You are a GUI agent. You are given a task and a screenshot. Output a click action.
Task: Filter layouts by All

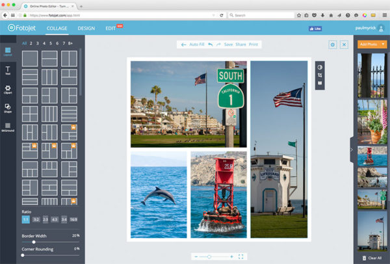[x=24, y=44]
